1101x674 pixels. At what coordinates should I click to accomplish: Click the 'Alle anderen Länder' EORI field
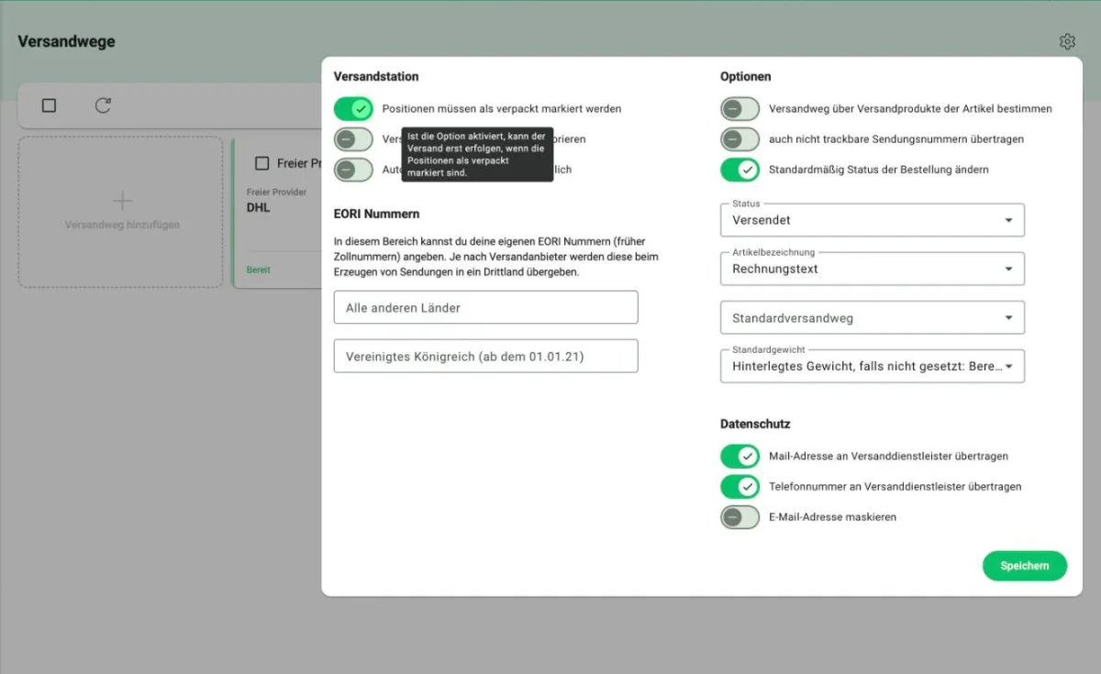485,307
